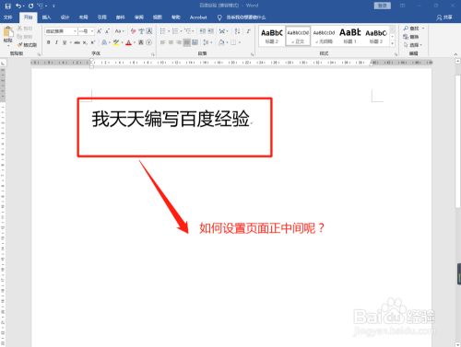
Task: Click the vertical scrollbar on right edge
Action: [457, 141]
